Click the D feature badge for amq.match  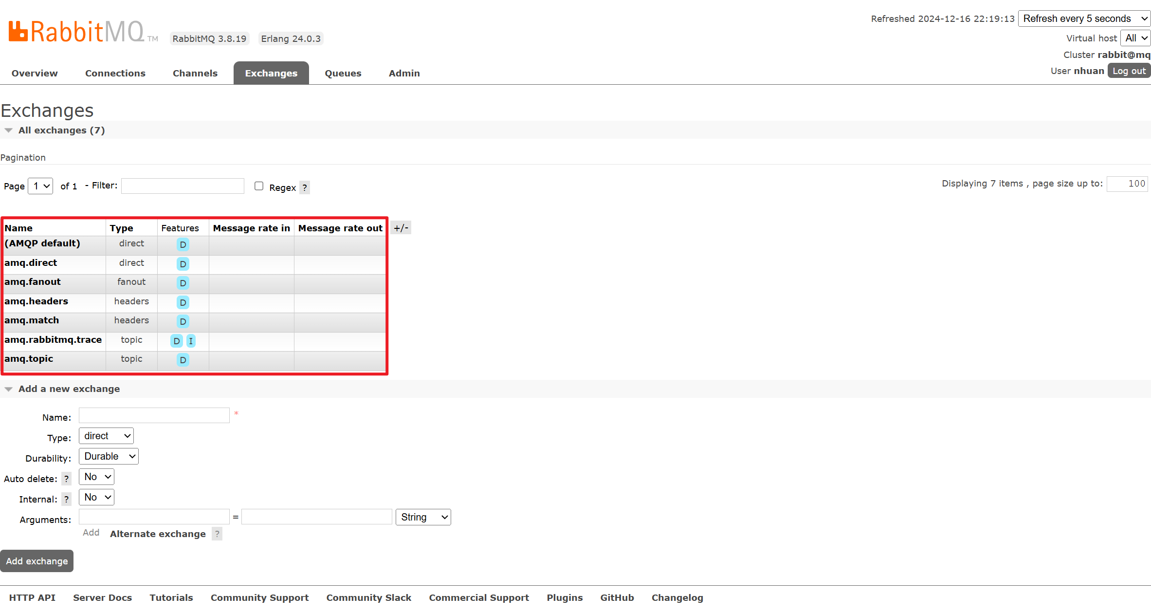(183, 322)
